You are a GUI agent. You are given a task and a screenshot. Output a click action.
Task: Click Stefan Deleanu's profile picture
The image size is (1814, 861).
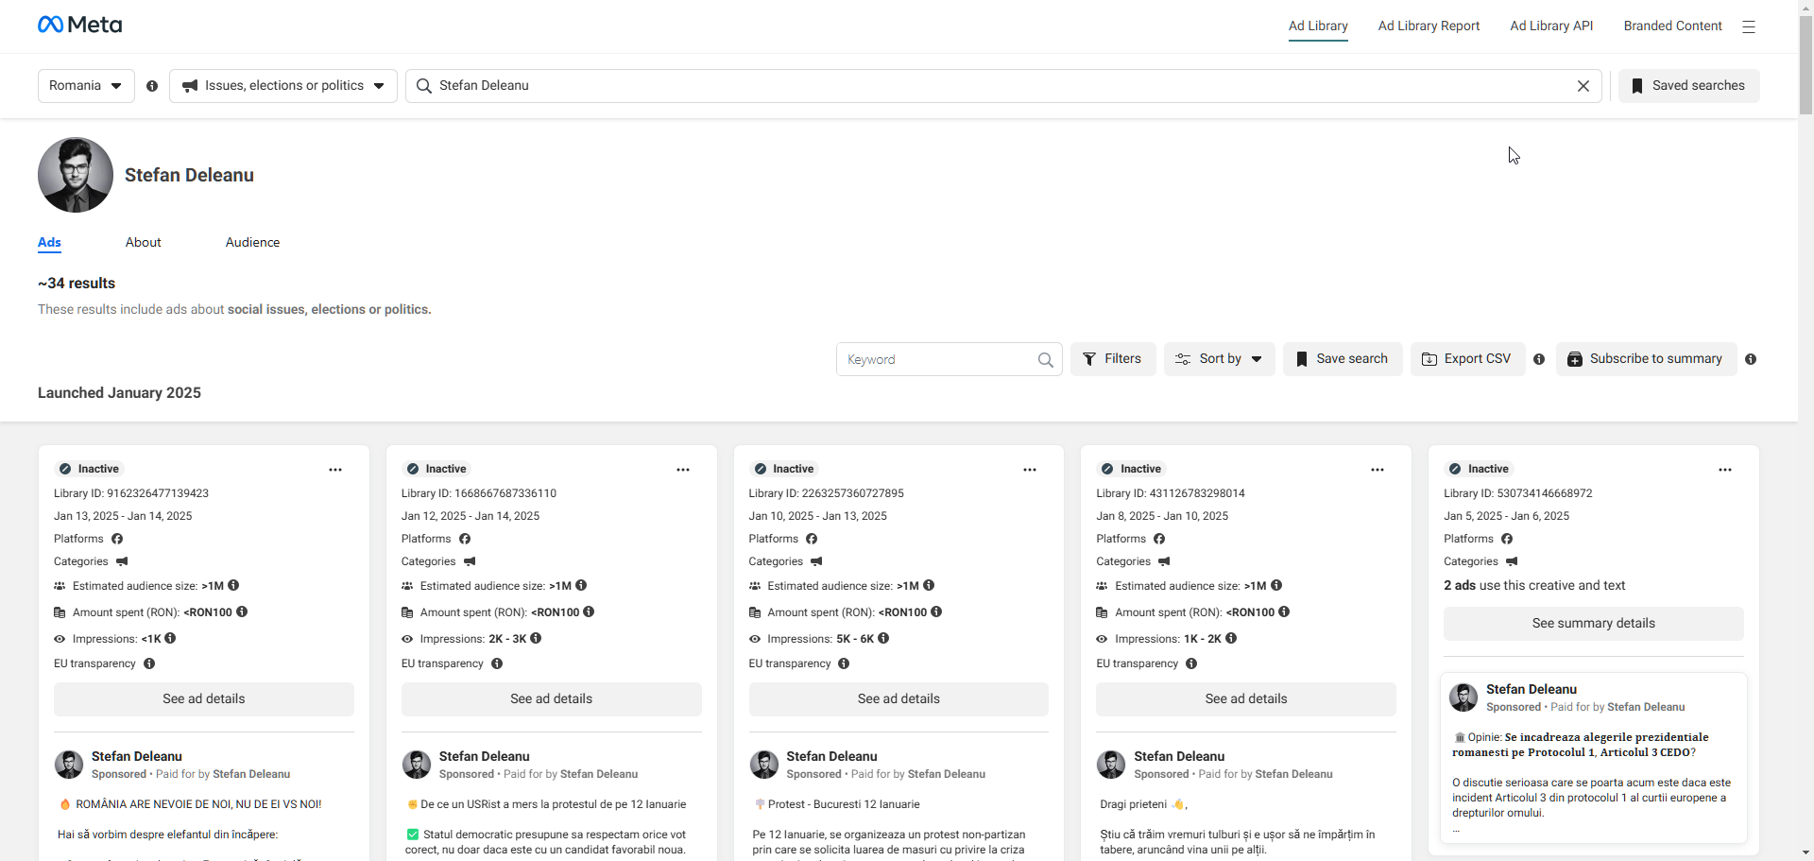(x=76, y=175)
